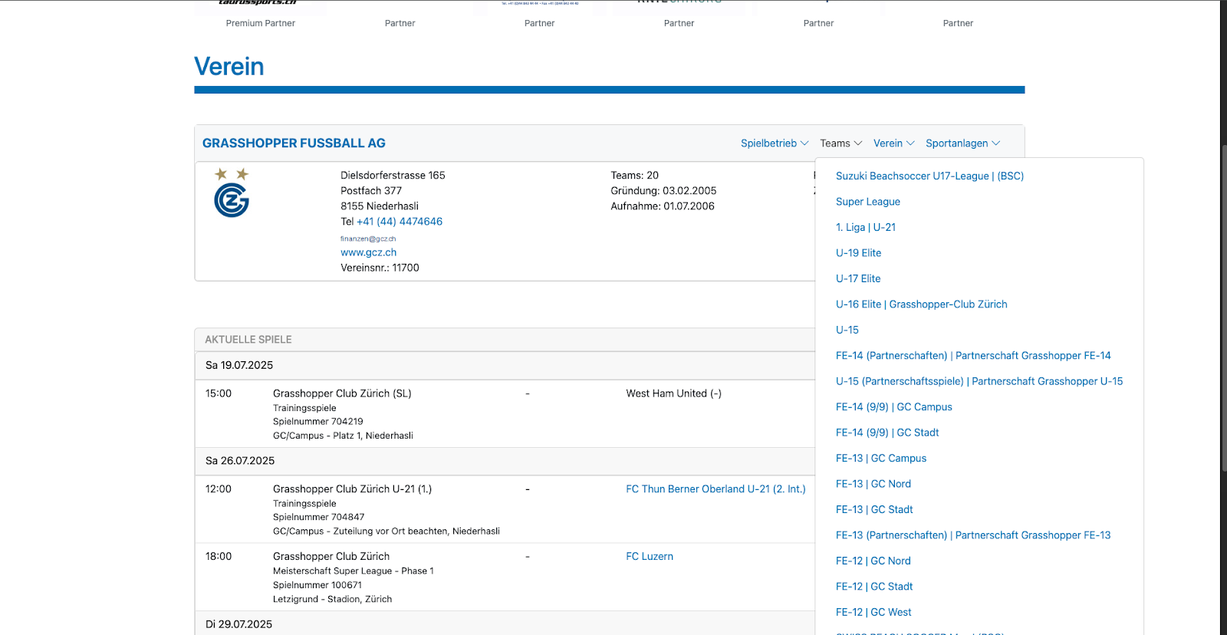This screenshot has width=1227, height=635.
Task: Click Dielsdorferstrasse 165 address line
Action: 393,176
